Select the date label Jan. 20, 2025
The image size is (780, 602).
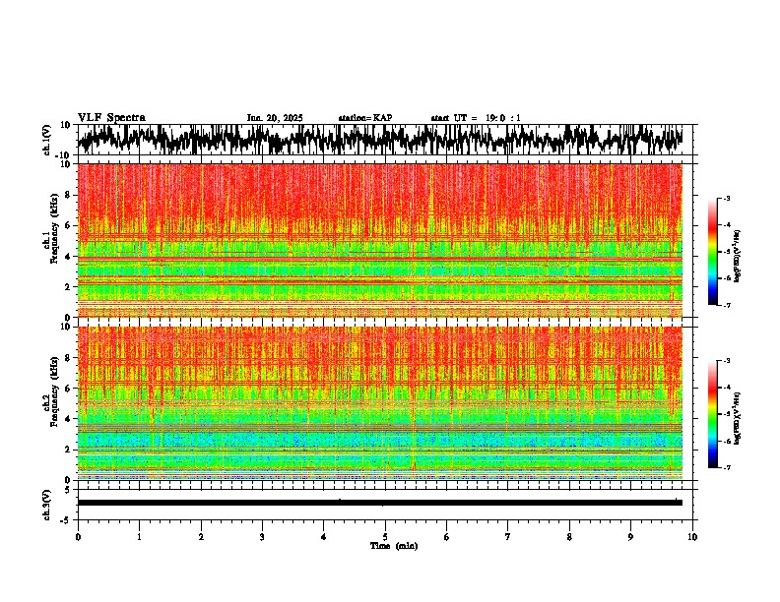[x=275, y=118]
